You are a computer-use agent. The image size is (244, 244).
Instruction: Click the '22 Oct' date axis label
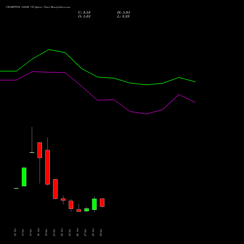(62, 232)
